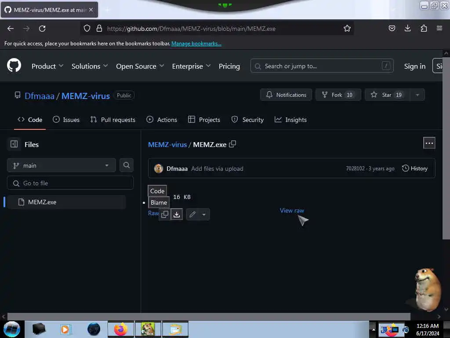Image resolution: width=450 pixels, height=338 pixels.
Task: Open the Pocket save icon in toolbar
Action: click(x=392, y=28)
